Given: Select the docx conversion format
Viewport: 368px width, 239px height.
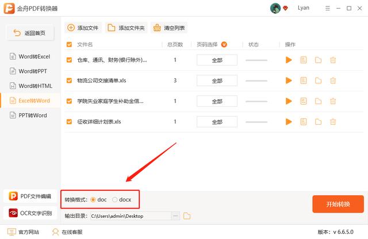Looking at the screenshot, I should coord(114,199).
